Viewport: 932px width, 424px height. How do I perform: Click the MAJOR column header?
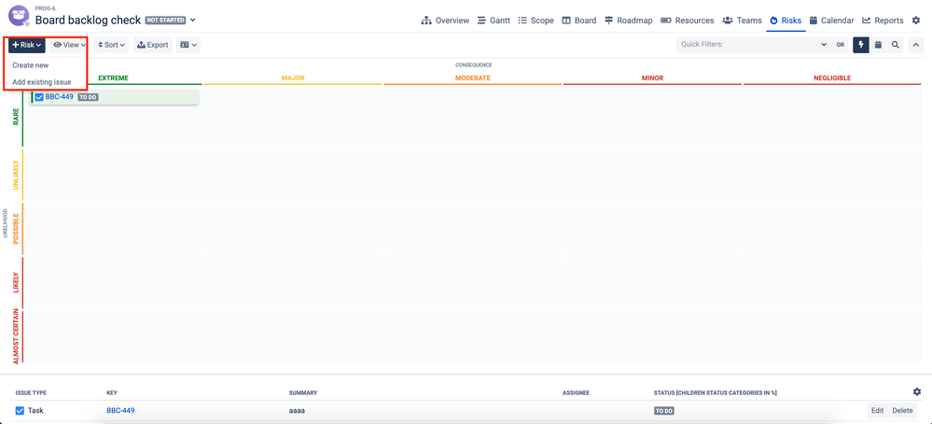[x=293, y=78]
